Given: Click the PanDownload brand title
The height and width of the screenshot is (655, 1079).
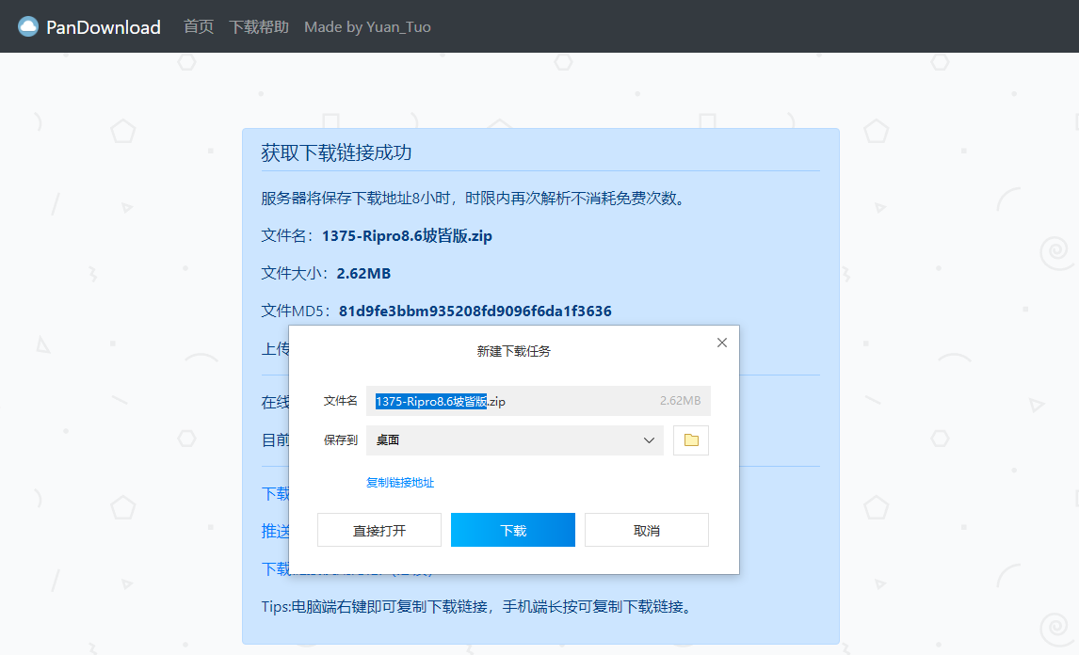Looking at the screenshot, I should (x=104, y=27).
